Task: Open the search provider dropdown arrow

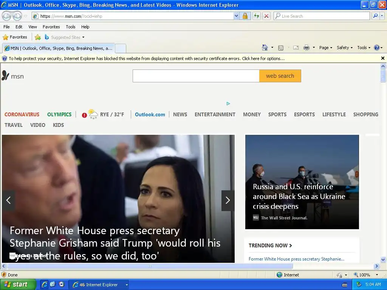Action: click(382, 16)
